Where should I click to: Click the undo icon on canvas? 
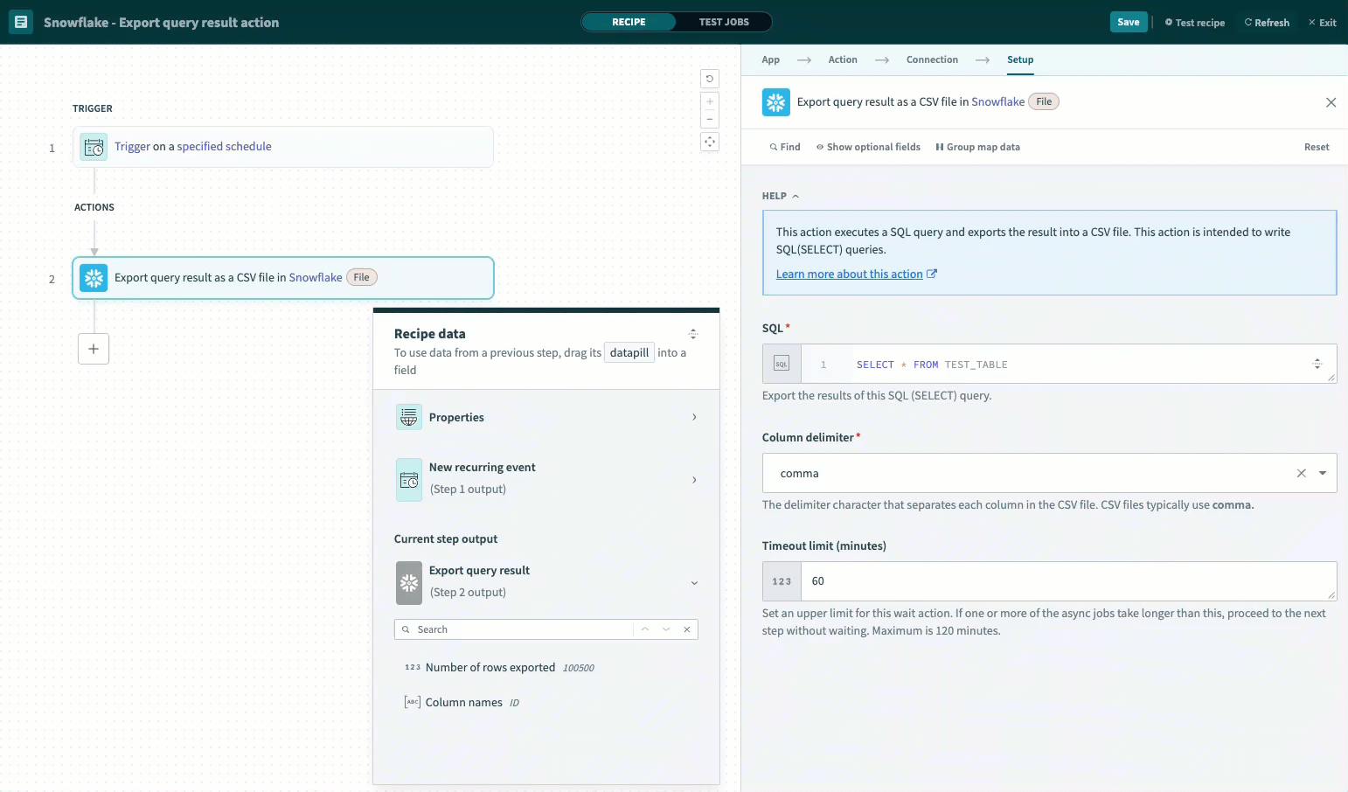tap(710, 79)
